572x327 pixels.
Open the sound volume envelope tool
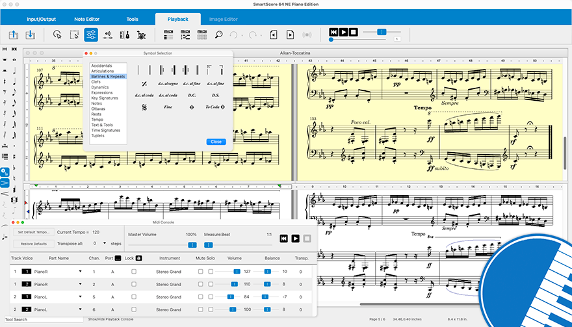[107, 35]
